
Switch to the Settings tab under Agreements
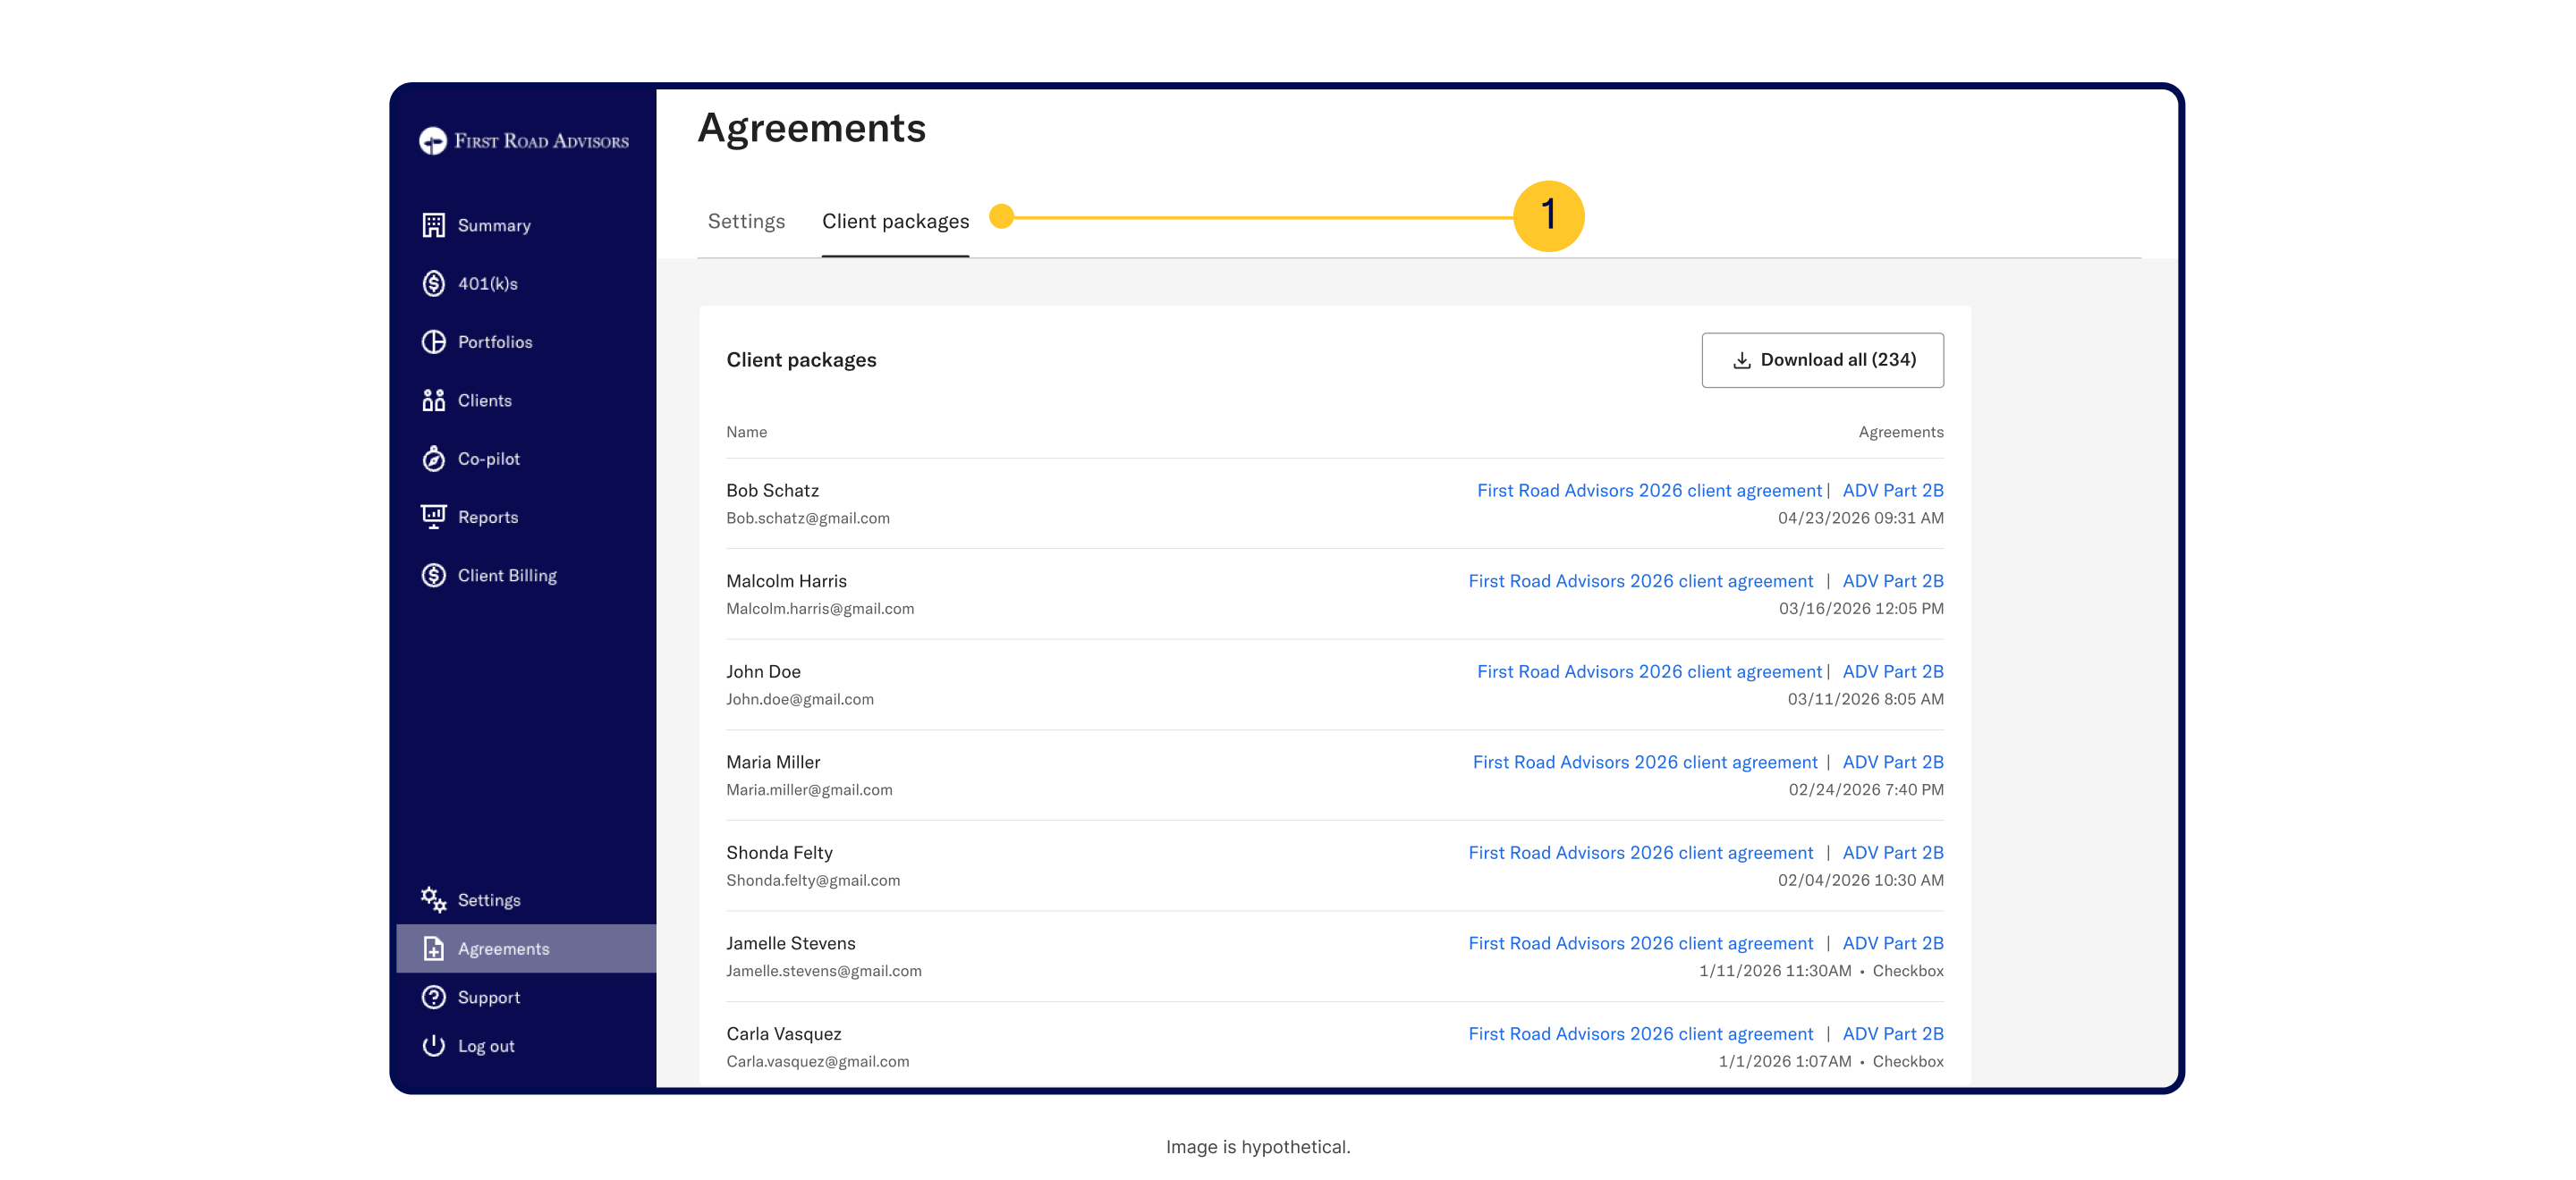(x=746, y=221)
